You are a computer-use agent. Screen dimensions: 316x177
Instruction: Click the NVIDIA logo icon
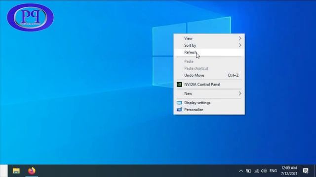179,85
